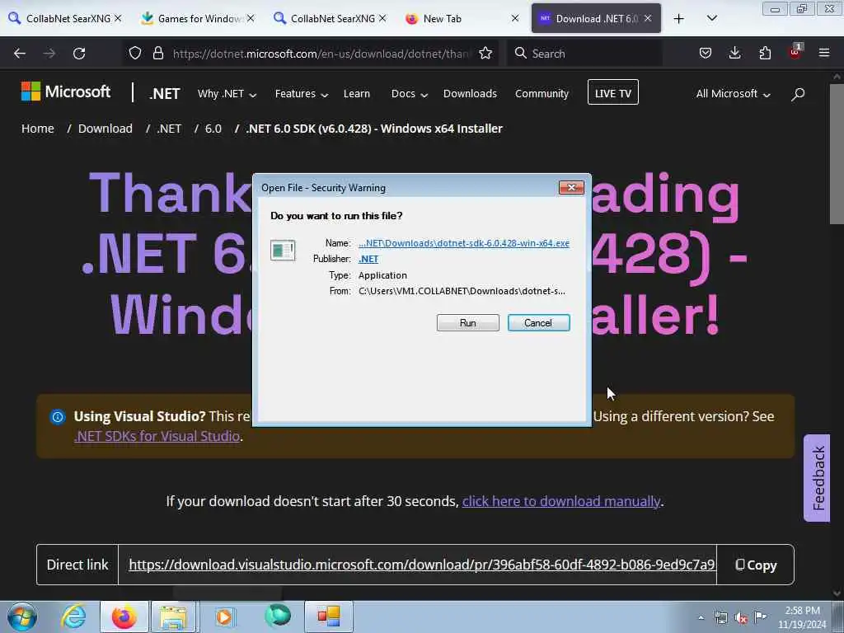The height and width of the screenshot is (633, 844).
Task: Open the Community menu item
Action: click(542, 94)
